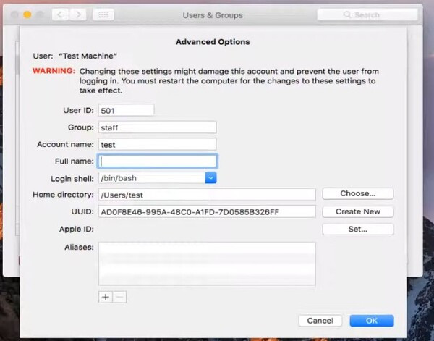Click the yellow minimize window button
Viewport: 434px width, 341px height.
pos(27,14)
